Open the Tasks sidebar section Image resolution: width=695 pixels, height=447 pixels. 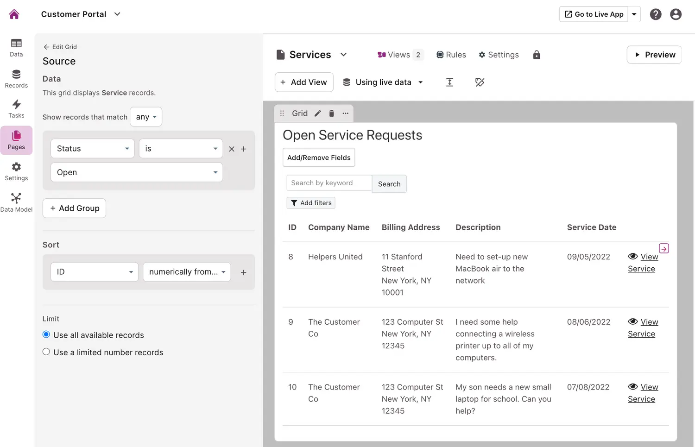tap(16, 109)
